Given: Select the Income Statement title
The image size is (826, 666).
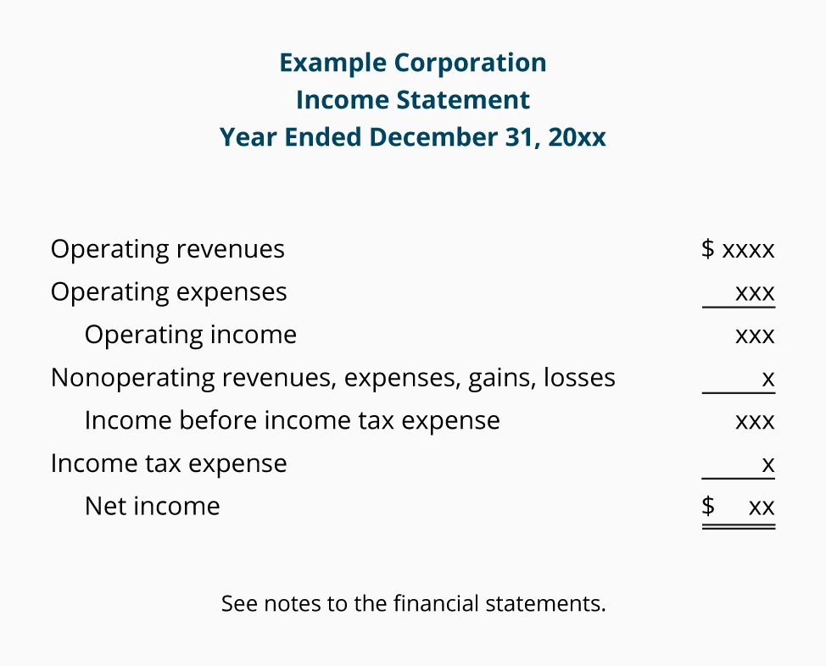Looking at the screenshot, I should (413, 100).
